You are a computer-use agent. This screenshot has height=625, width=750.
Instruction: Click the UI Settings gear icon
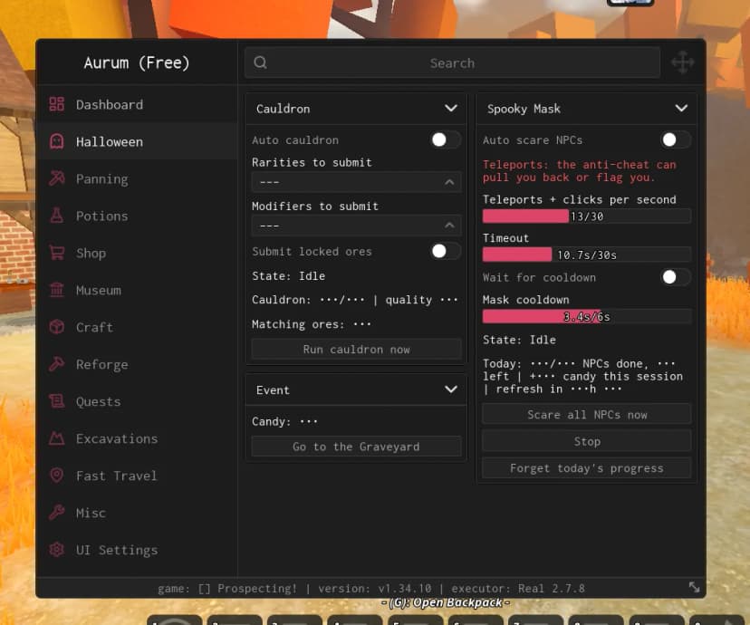56,550
